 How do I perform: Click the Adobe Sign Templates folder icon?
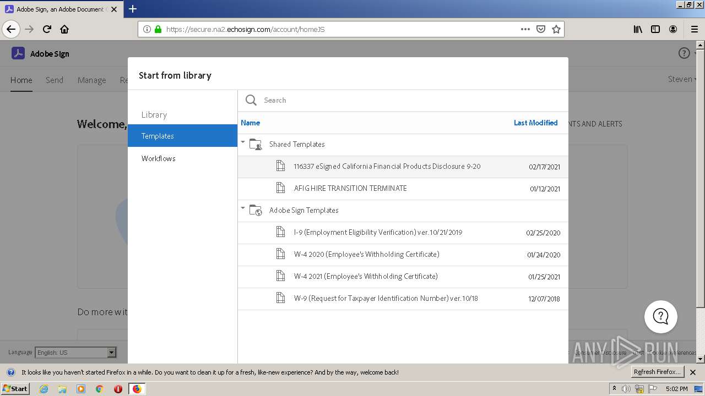[256, 210]
